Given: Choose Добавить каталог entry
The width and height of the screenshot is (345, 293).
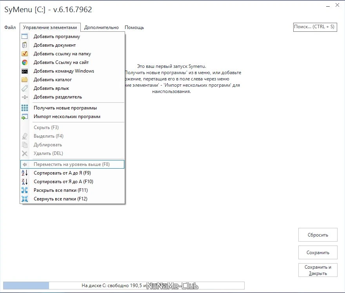Looking at the screenshot, I should [x=72, y=80].
